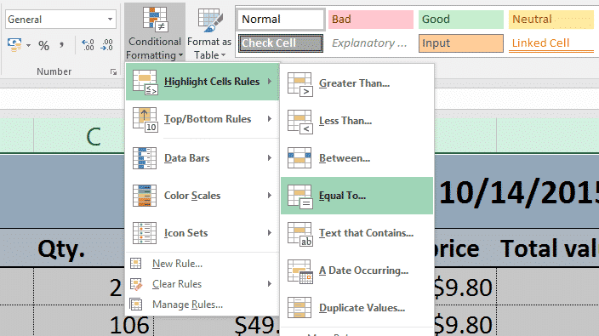Click the New Rule icon
Viewport: 599px width, 336px height.
135,264
